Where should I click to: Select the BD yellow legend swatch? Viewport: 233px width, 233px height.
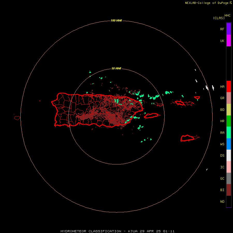coord(229,110)
